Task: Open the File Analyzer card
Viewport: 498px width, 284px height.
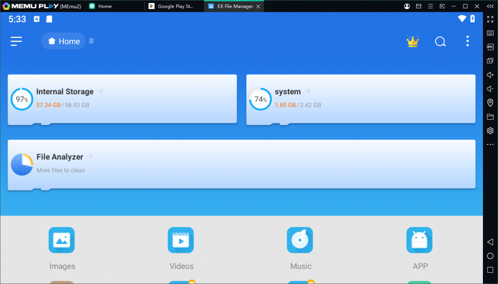Action: [242, 164]
